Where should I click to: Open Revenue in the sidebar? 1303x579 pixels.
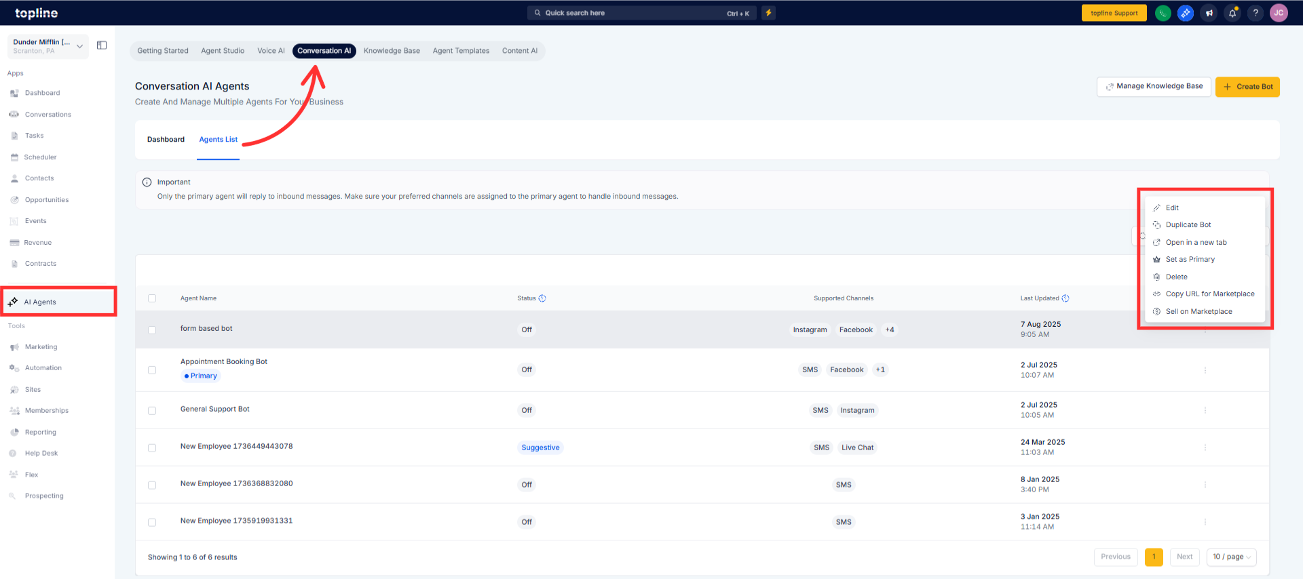pyautogui.click(x=38, y=243)
